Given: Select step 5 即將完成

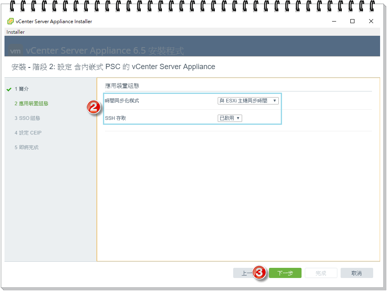Looking at the screenshot, I should pyautogui.click(x=26, y=148).
